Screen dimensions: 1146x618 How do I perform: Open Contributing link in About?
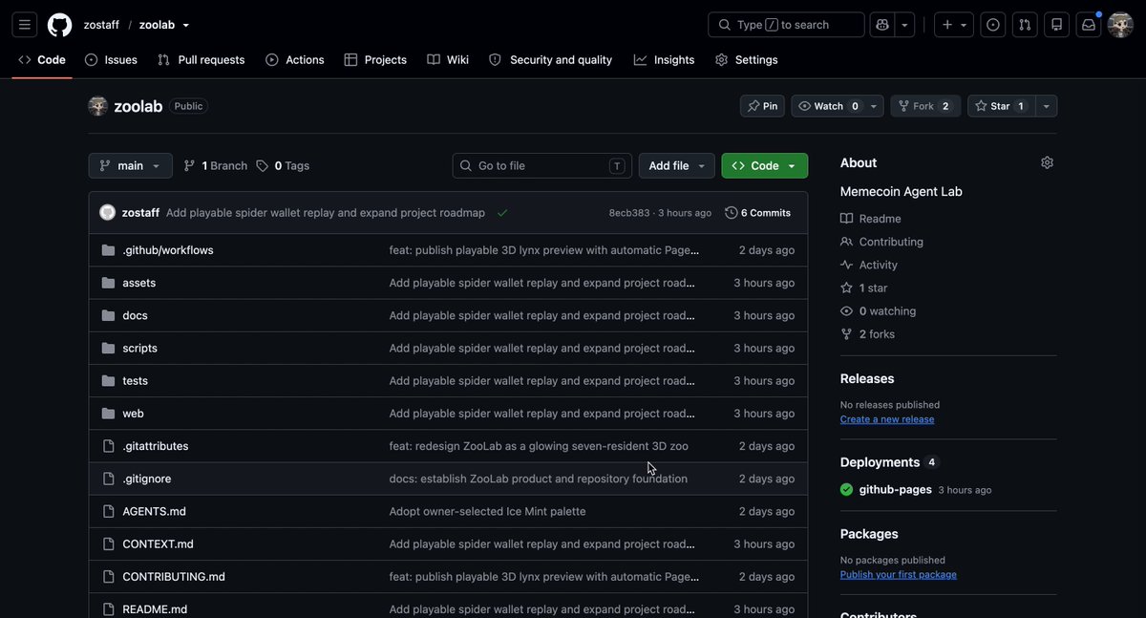881,242
